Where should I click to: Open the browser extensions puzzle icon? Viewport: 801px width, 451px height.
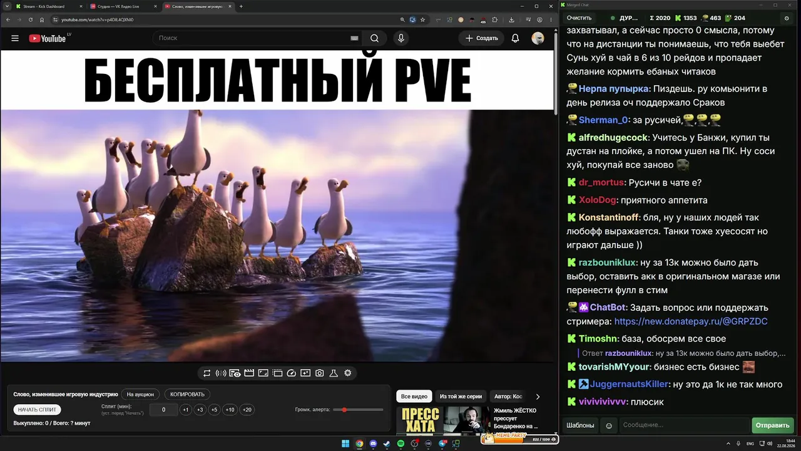coord(495,19)
